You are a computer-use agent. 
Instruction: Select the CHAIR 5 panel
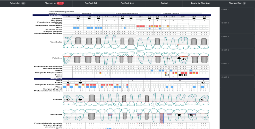click(237, 68)
